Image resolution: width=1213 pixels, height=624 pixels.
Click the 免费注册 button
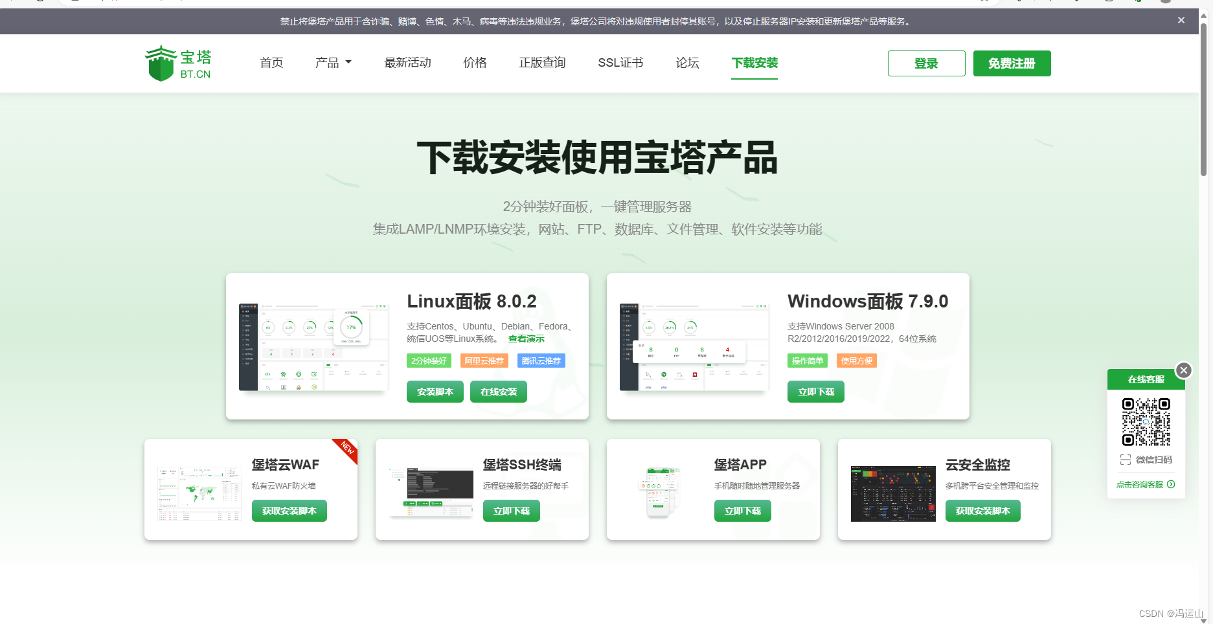tap(1012, 63)
